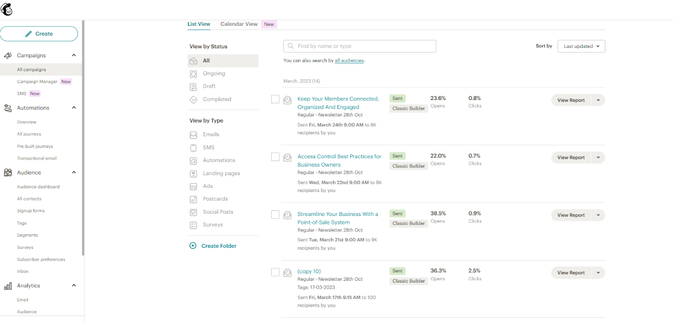This screenshot has width=673, height=323.
Task: Click the Emails type envelope icon
Action: [x=193, y=135]
